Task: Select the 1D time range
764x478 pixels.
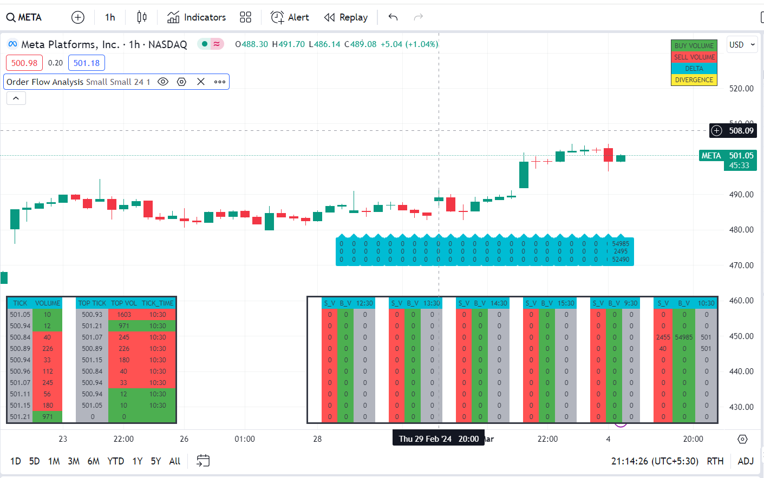Action: [16, 461]
